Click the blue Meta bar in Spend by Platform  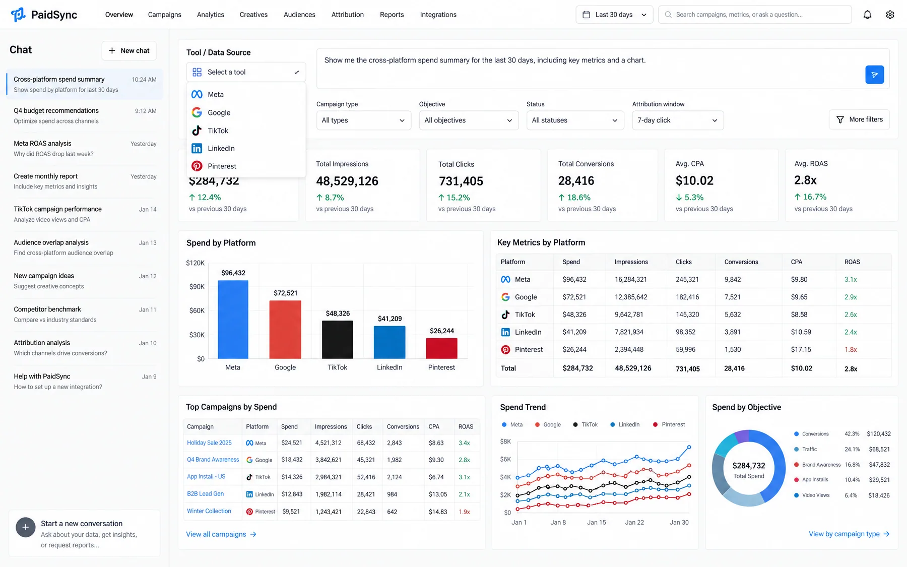[x=233, y=320]
